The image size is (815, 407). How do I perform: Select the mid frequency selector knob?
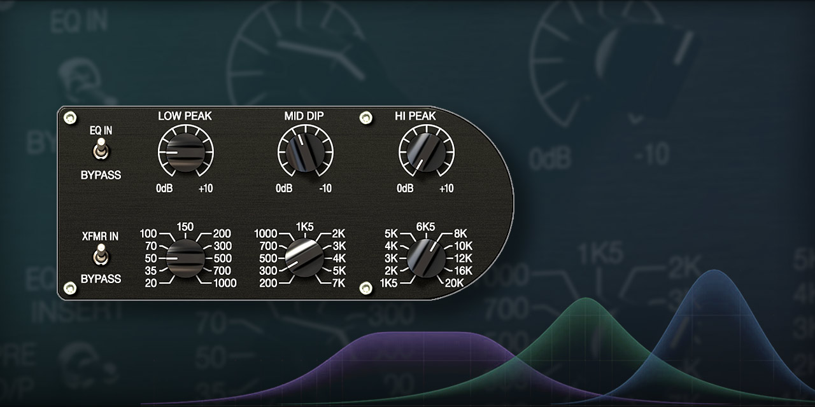tap(306, 256)
